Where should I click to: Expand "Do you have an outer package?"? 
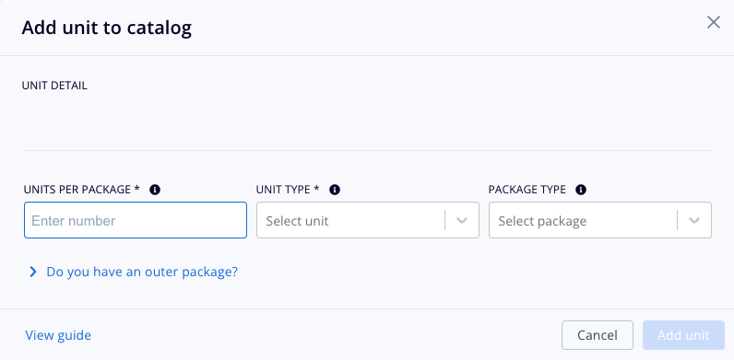tap(142, 272)
